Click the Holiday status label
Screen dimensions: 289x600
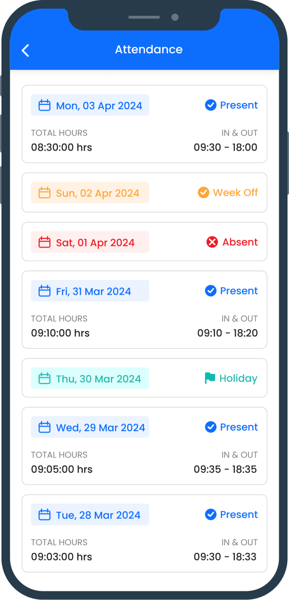point(238,378)
